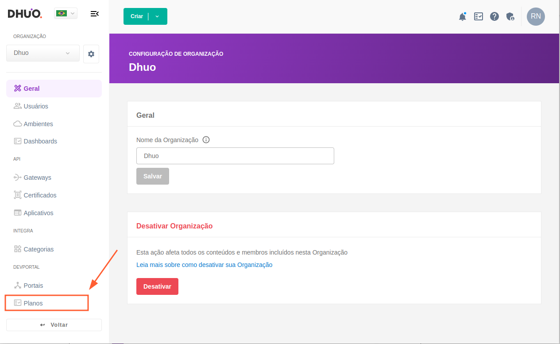Click the Ambientes cloud icon
The image size is (560, 344).
coord(18,124)
